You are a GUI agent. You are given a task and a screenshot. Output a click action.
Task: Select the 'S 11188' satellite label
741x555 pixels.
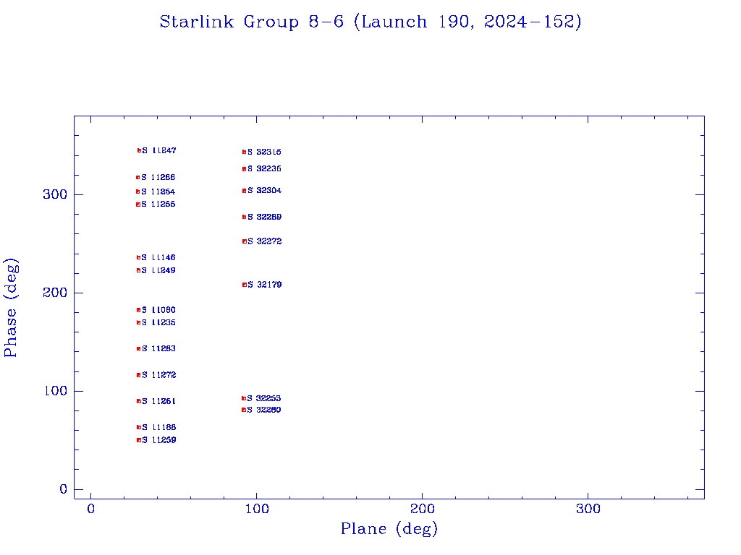(x=159, y=427)
